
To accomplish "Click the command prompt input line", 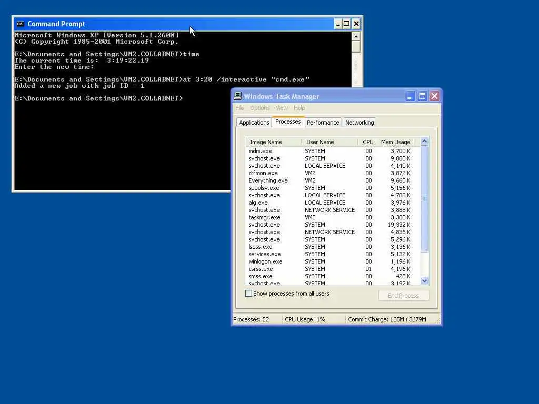I will [98, 98].
